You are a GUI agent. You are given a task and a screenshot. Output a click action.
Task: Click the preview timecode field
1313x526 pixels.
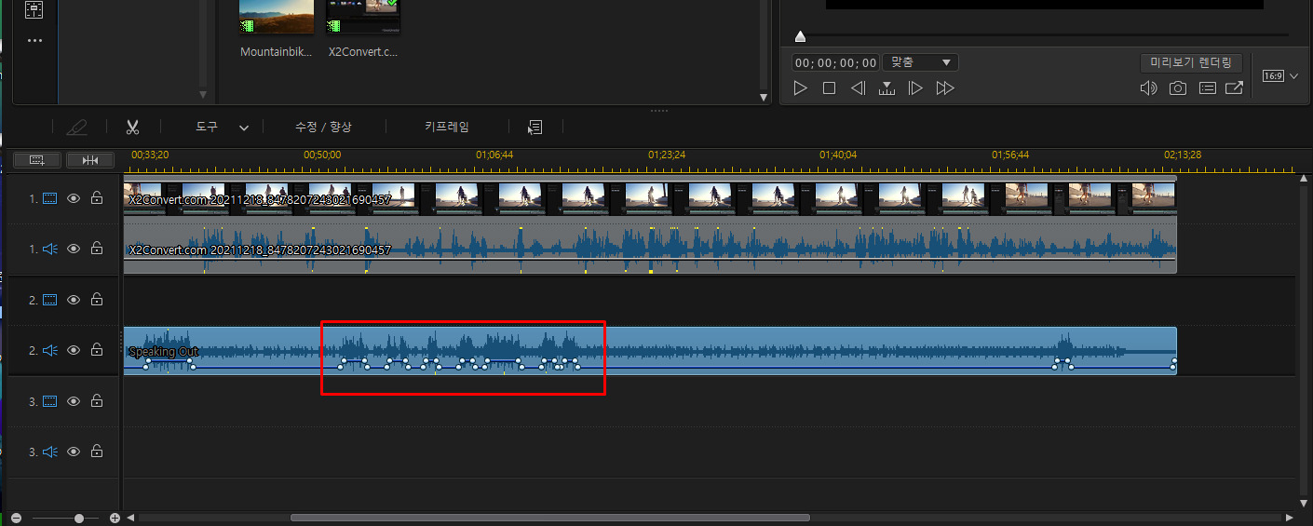(835, 62)
